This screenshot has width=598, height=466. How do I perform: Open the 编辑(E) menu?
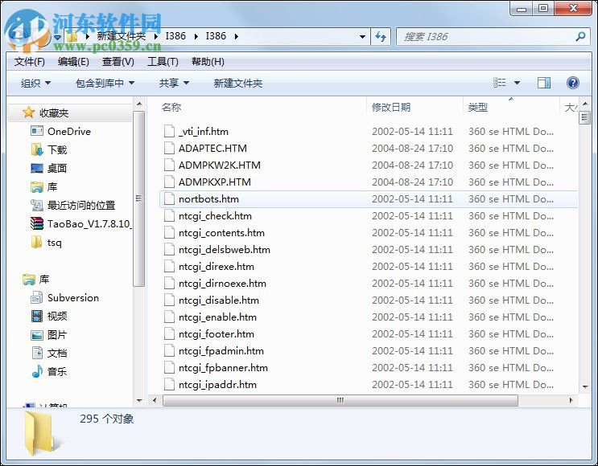73,62
